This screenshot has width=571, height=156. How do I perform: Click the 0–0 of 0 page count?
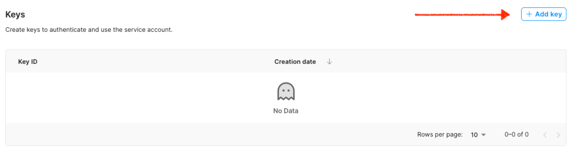(x=516, y=135)
